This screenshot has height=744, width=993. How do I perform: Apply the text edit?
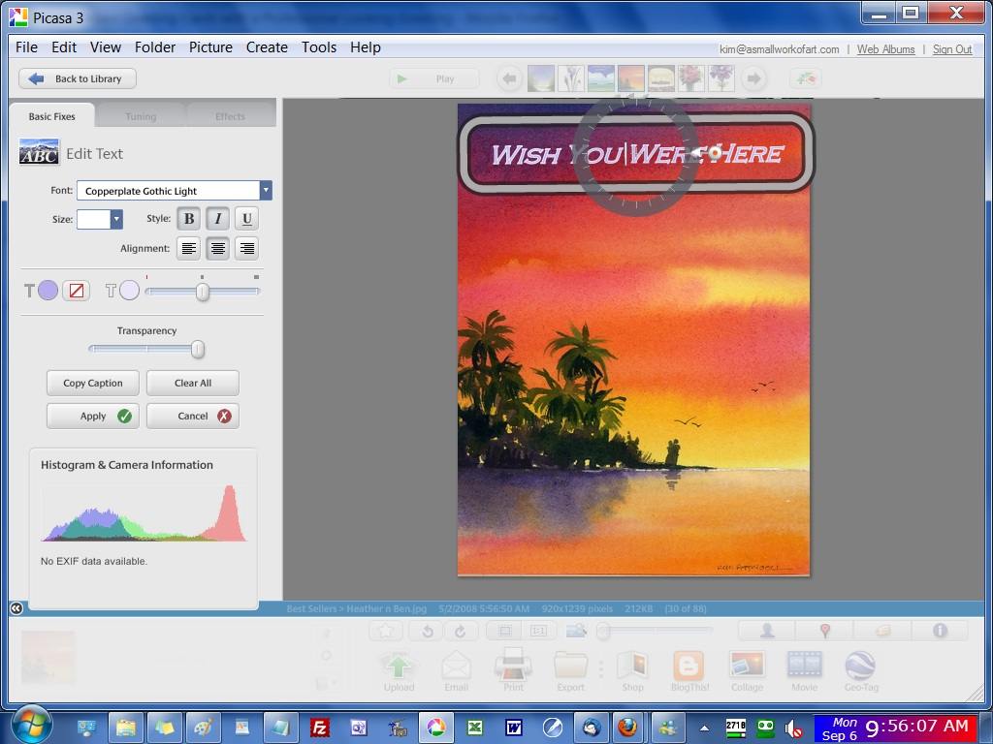point(92,416)
